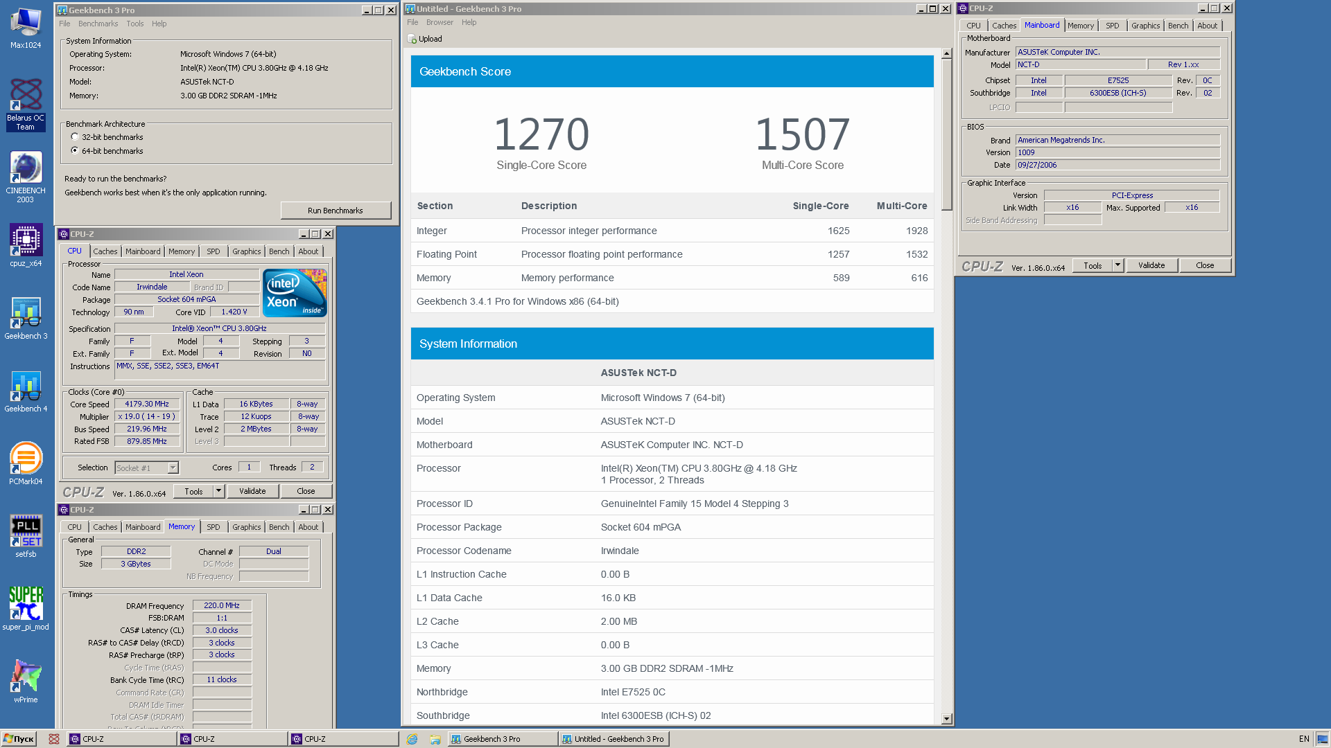The width and height of the screenshot is (1331, 748).
Task: Open cpuz_x64 desktop icon
Action: pyautogui.click(x=26, y=245)
